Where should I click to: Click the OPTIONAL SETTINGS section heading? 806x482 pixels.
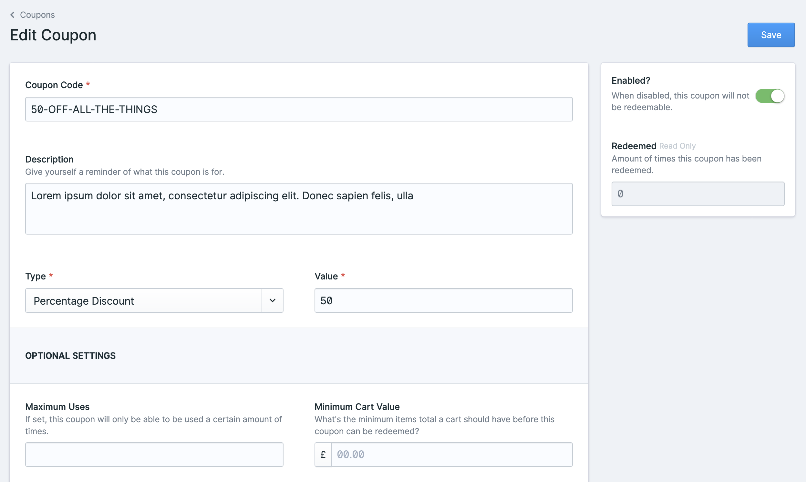click(x=70, y=356)
